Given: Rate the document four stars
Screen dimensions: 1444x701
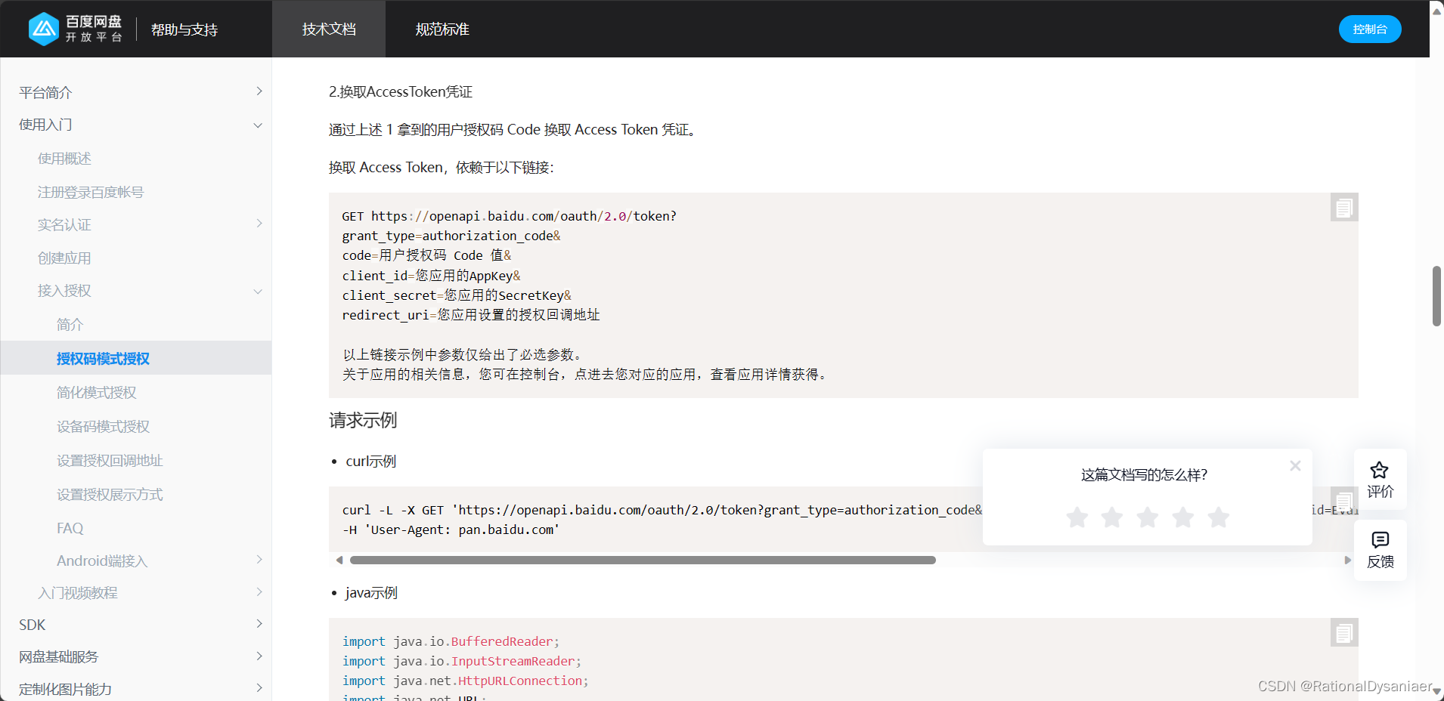Looking at the screenshot, I should coord(1183,517).
